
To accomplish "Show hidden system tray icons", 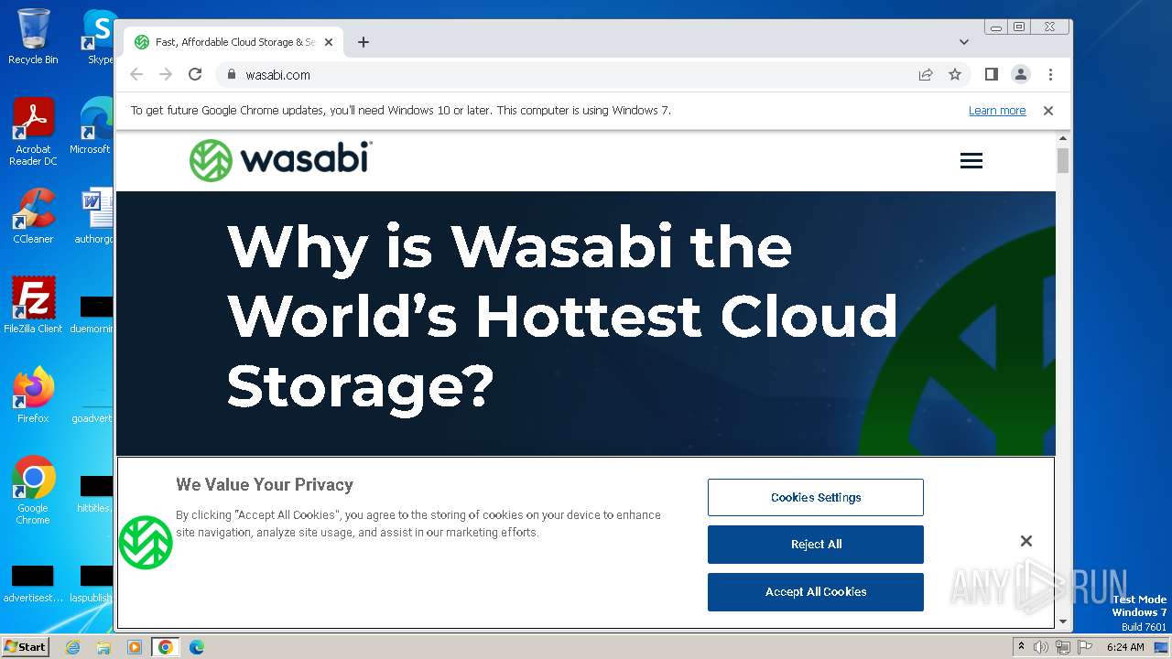I will click(1021, 647).
